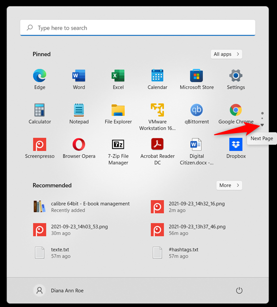Launch File Explorer

point(118,114)
